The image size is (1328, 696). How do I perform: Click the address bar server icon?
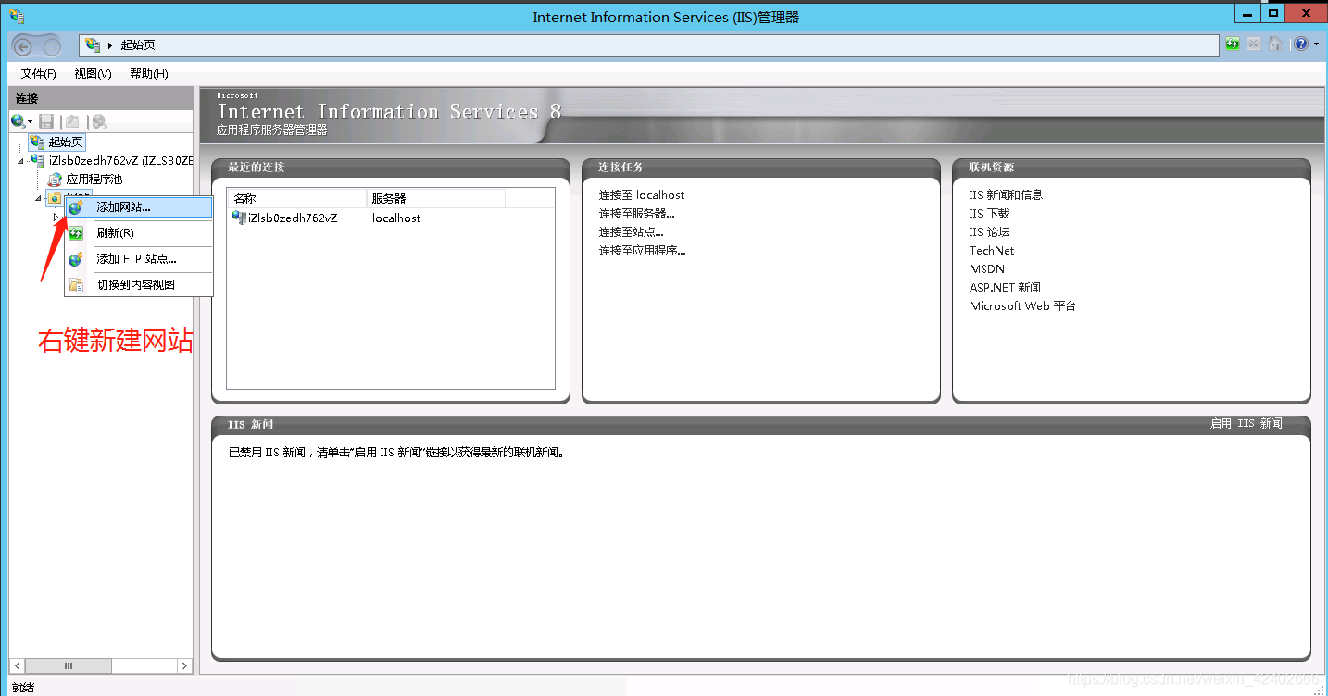click(x=93, y=45)
